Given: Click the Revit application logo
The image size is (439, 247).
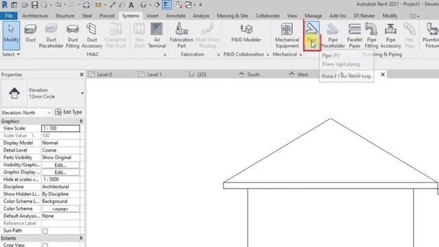Looking at the screenshot, I should point(5,5).
